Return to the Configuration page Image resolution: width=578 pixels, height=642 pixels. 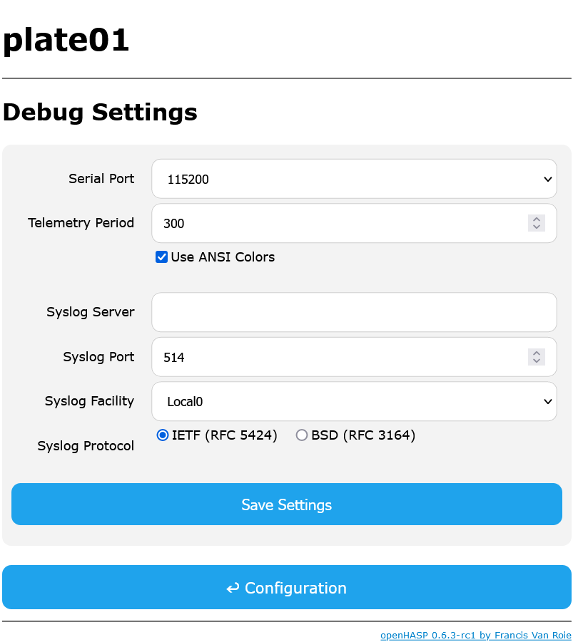point(287,587)
